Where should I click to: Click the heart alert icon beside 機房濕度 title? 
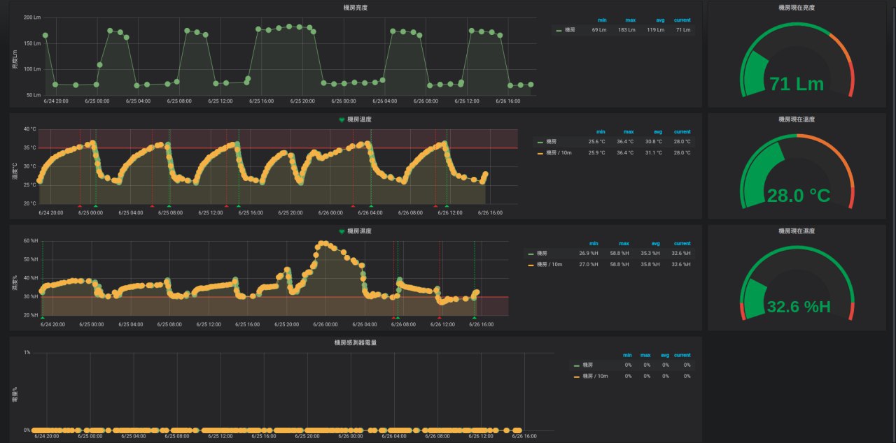(x=342, y=231)
